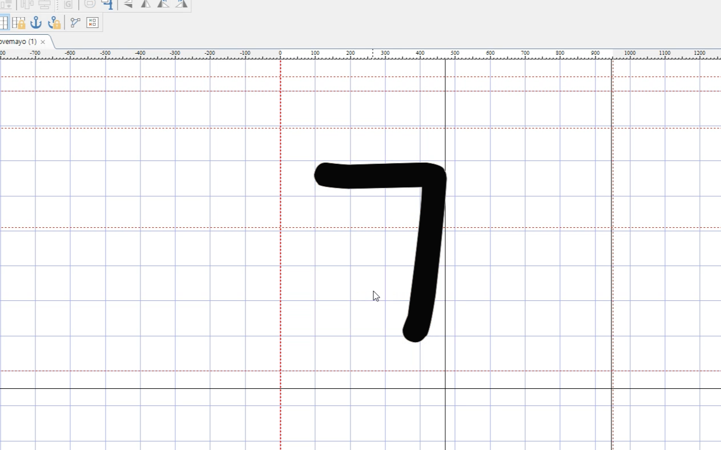This screenshot has height=450, width=721.
Task: Click ruler mark 1200
Action: (x=700, y=53)
